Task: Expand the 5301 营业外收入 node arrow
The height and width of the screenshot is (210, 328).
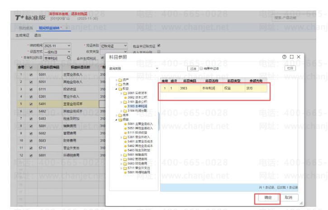Action: (x=121, y=137)
